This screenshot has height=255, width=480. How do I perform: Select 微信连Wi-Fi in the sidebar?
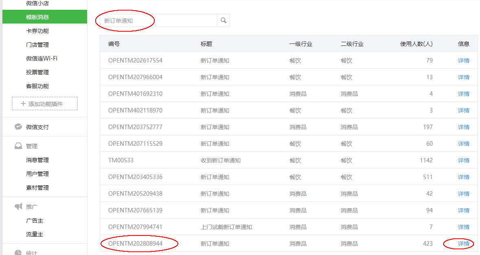pyautogui.click(x=42, y=58)
